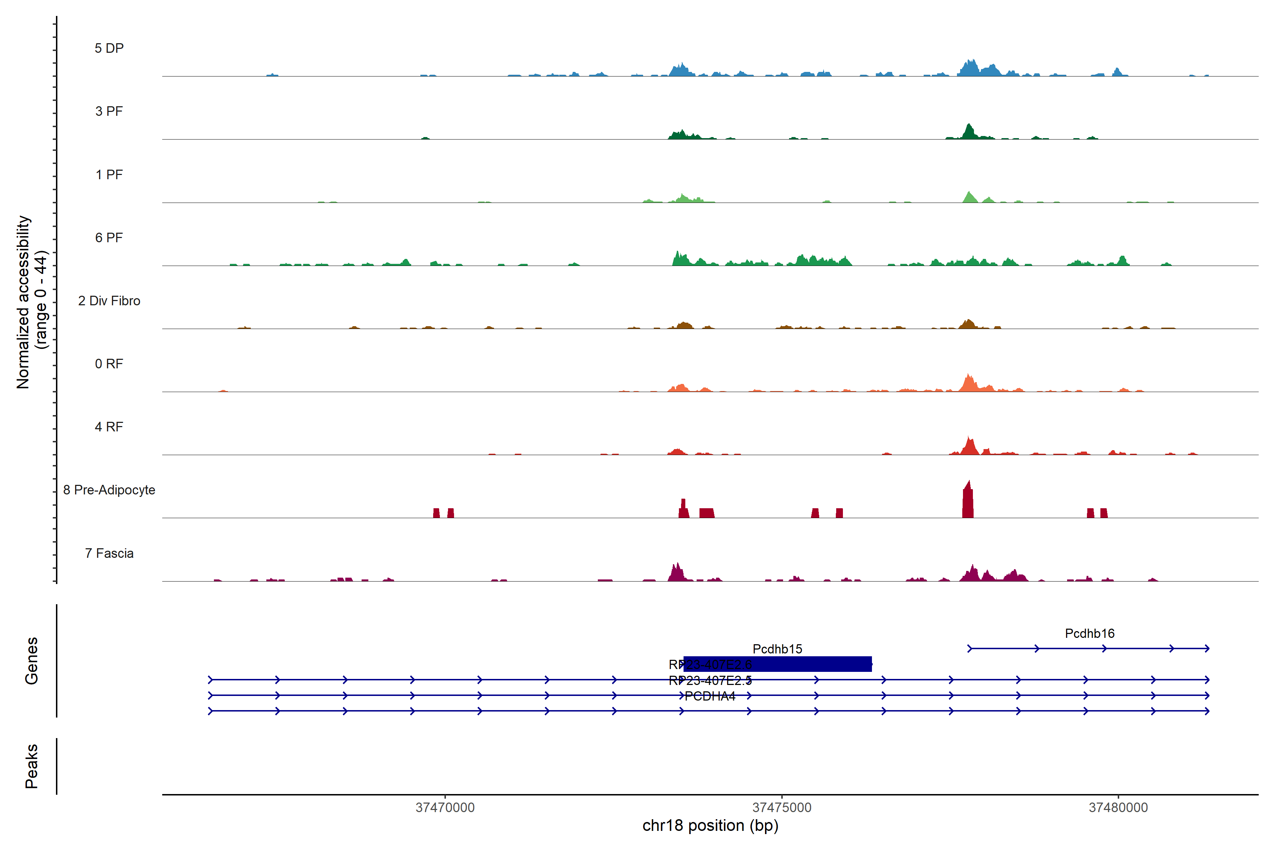1275x850 pixels.
Task: Click the 7 Fascia track label
Action: pyautogui.click(x=109, y=553)
